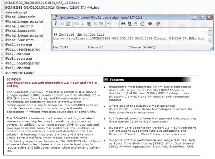Click the red BCM4329 heading

(14, 79)
